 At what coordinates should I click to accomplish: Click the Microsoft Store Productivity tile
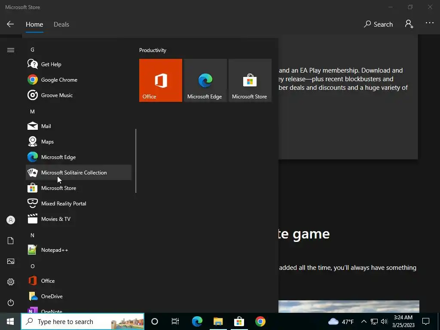(x=250, y=80)
